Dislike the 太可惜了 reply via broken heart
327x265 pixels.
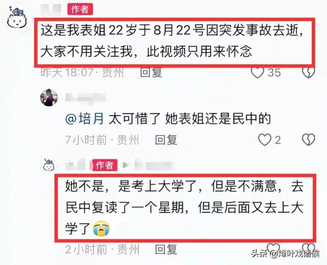tap(308, 140)
